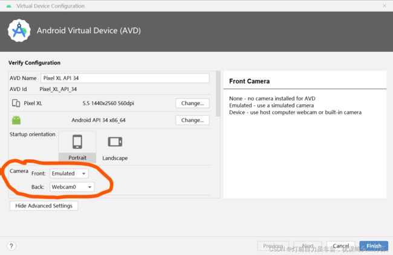The height and width of the screenshot is (255, 393).
Task: Click the 'None - no camera installed' text
Action: click(272, 98)
